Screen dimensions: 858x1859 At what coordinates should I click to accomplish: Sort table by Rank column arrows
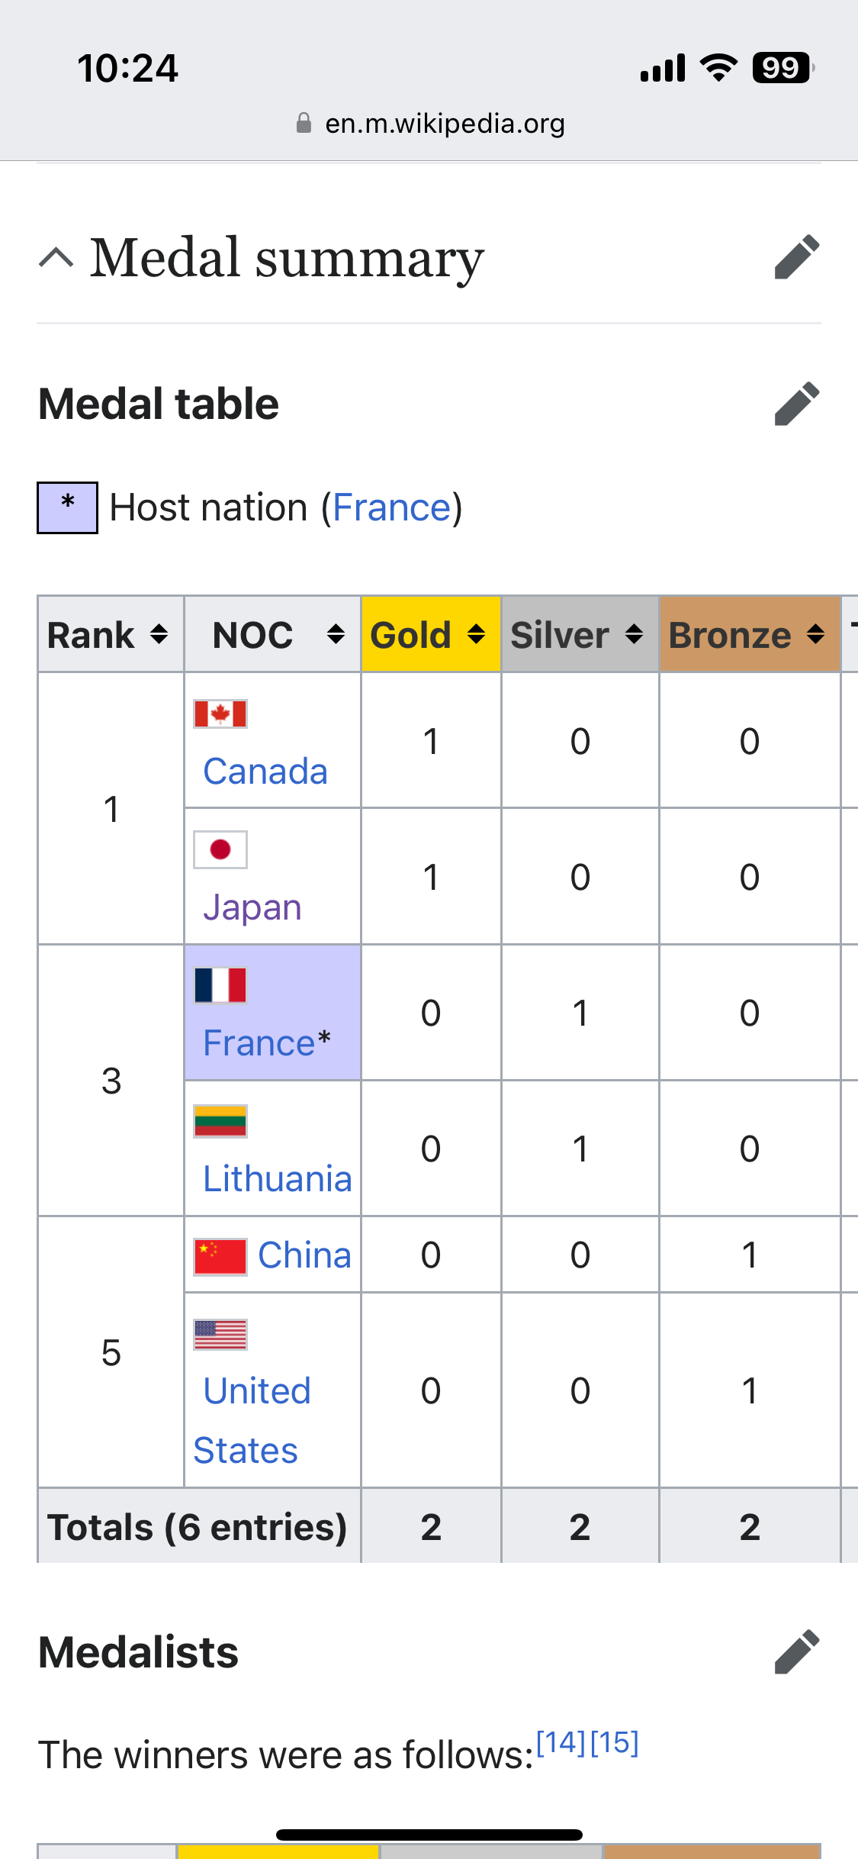click(x=159, y=634)
